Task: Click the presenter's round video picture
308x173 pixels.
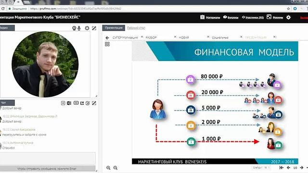Action: coord(45,64)
